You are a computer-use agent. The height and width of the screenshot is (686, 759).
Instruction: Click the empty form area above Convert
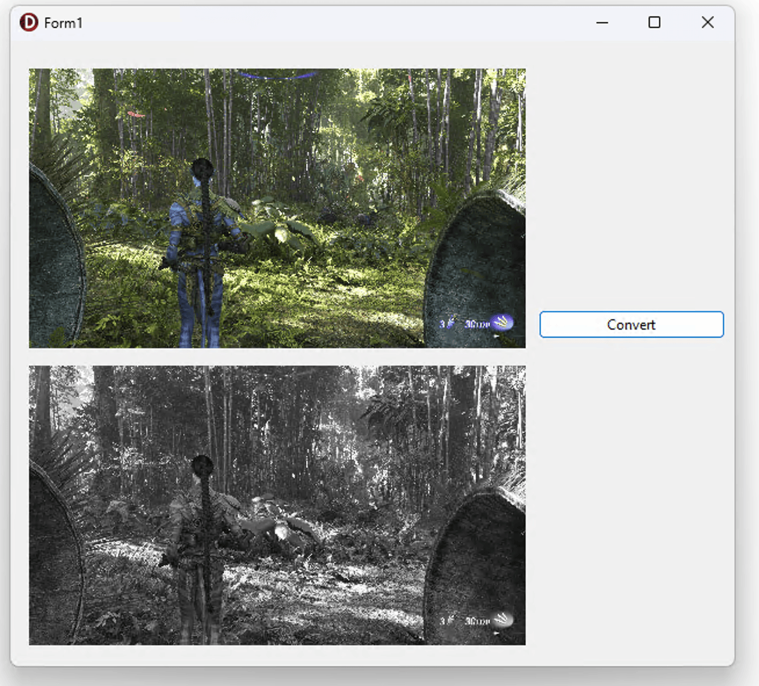631,174
